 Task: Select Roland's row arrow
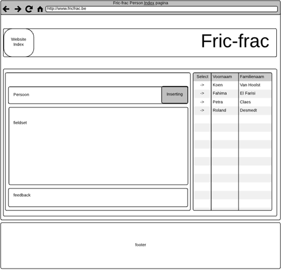pos(202,110)
